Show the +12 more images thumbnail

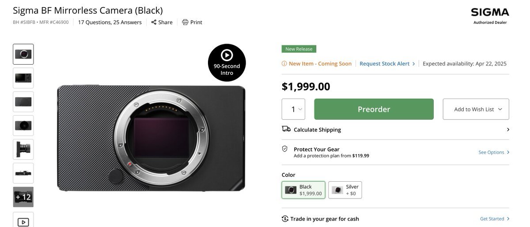click(x=23, y=197)
